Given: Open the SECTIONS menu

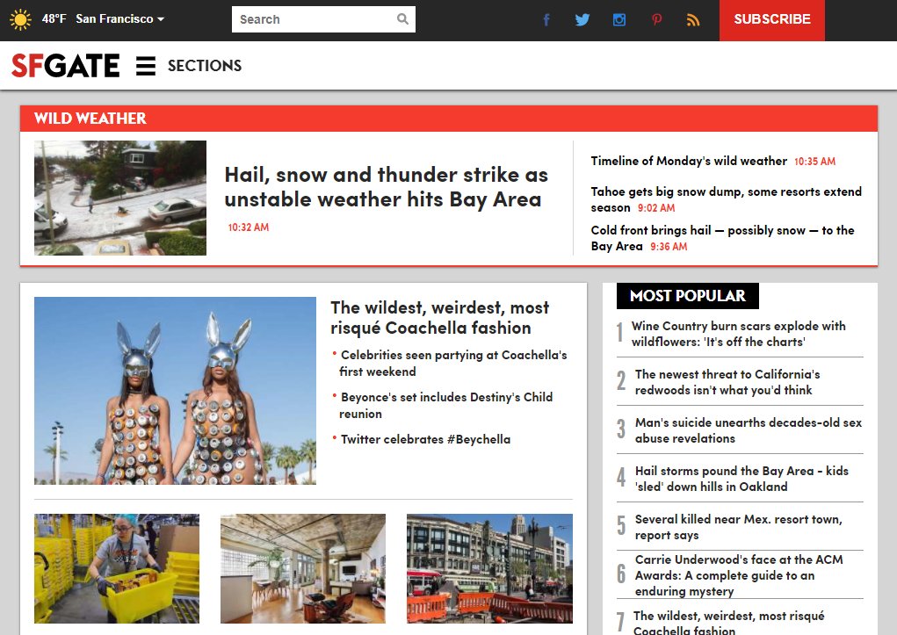Looking at the screenshot, I should tap(205, 65).
